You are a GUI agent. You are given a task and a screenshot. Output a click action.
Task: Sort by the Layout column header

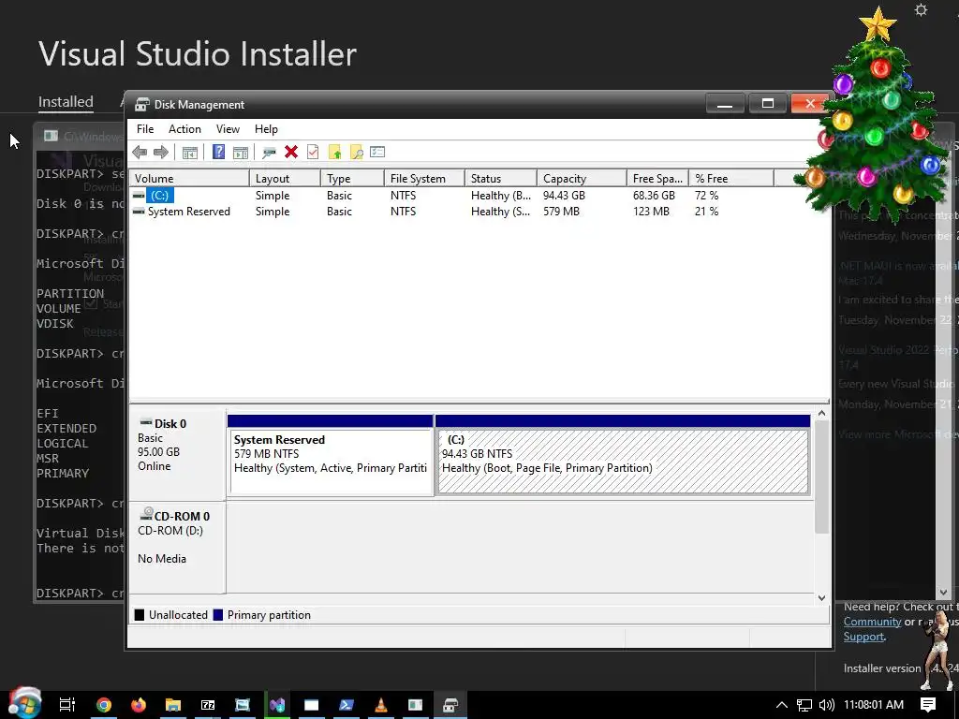(x=285, y=179)
